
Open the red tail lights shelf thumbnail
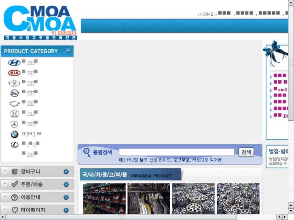[x=104, y=199]
